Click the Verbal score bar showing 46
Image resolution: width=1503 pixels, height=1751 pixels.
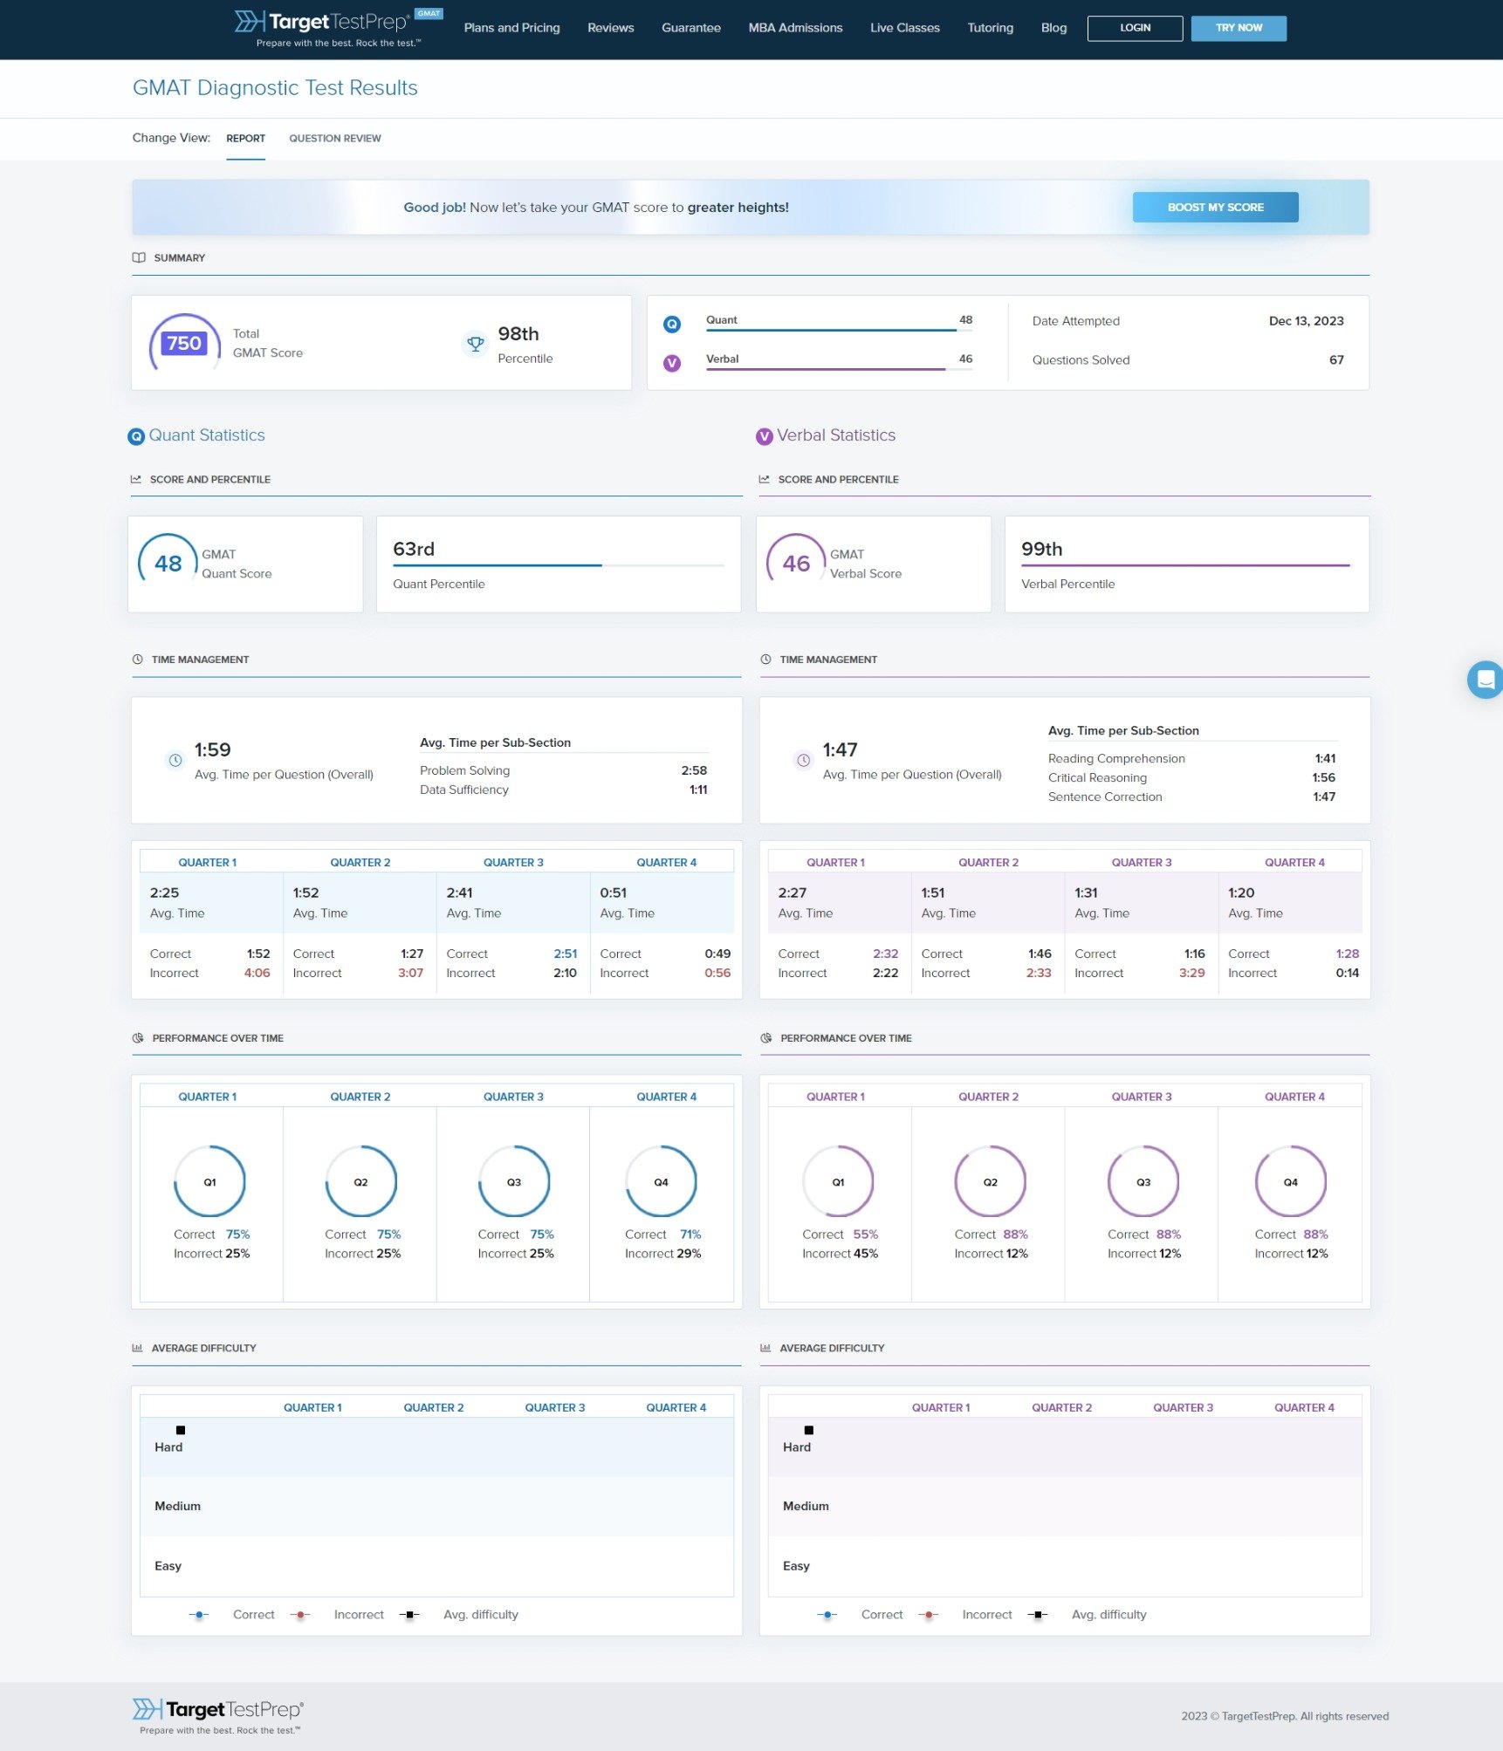click(x=839, y=369)
